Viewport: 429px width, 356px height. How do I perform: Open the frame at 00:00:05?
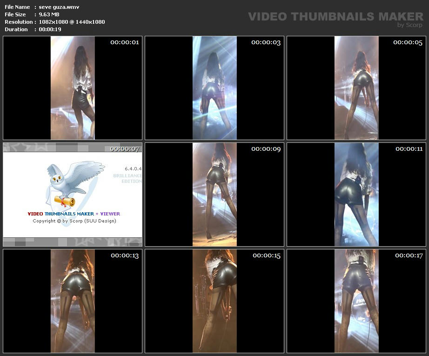coord(356,88)
